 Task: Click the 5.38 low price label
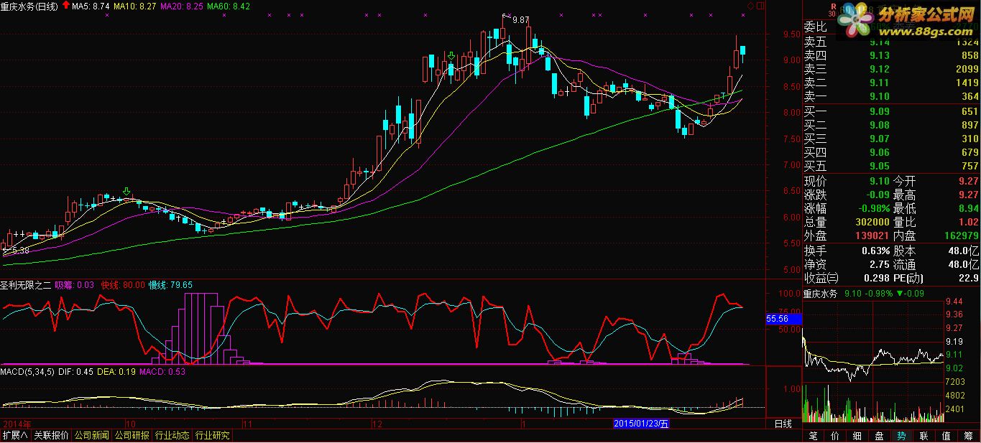[19, 251]
